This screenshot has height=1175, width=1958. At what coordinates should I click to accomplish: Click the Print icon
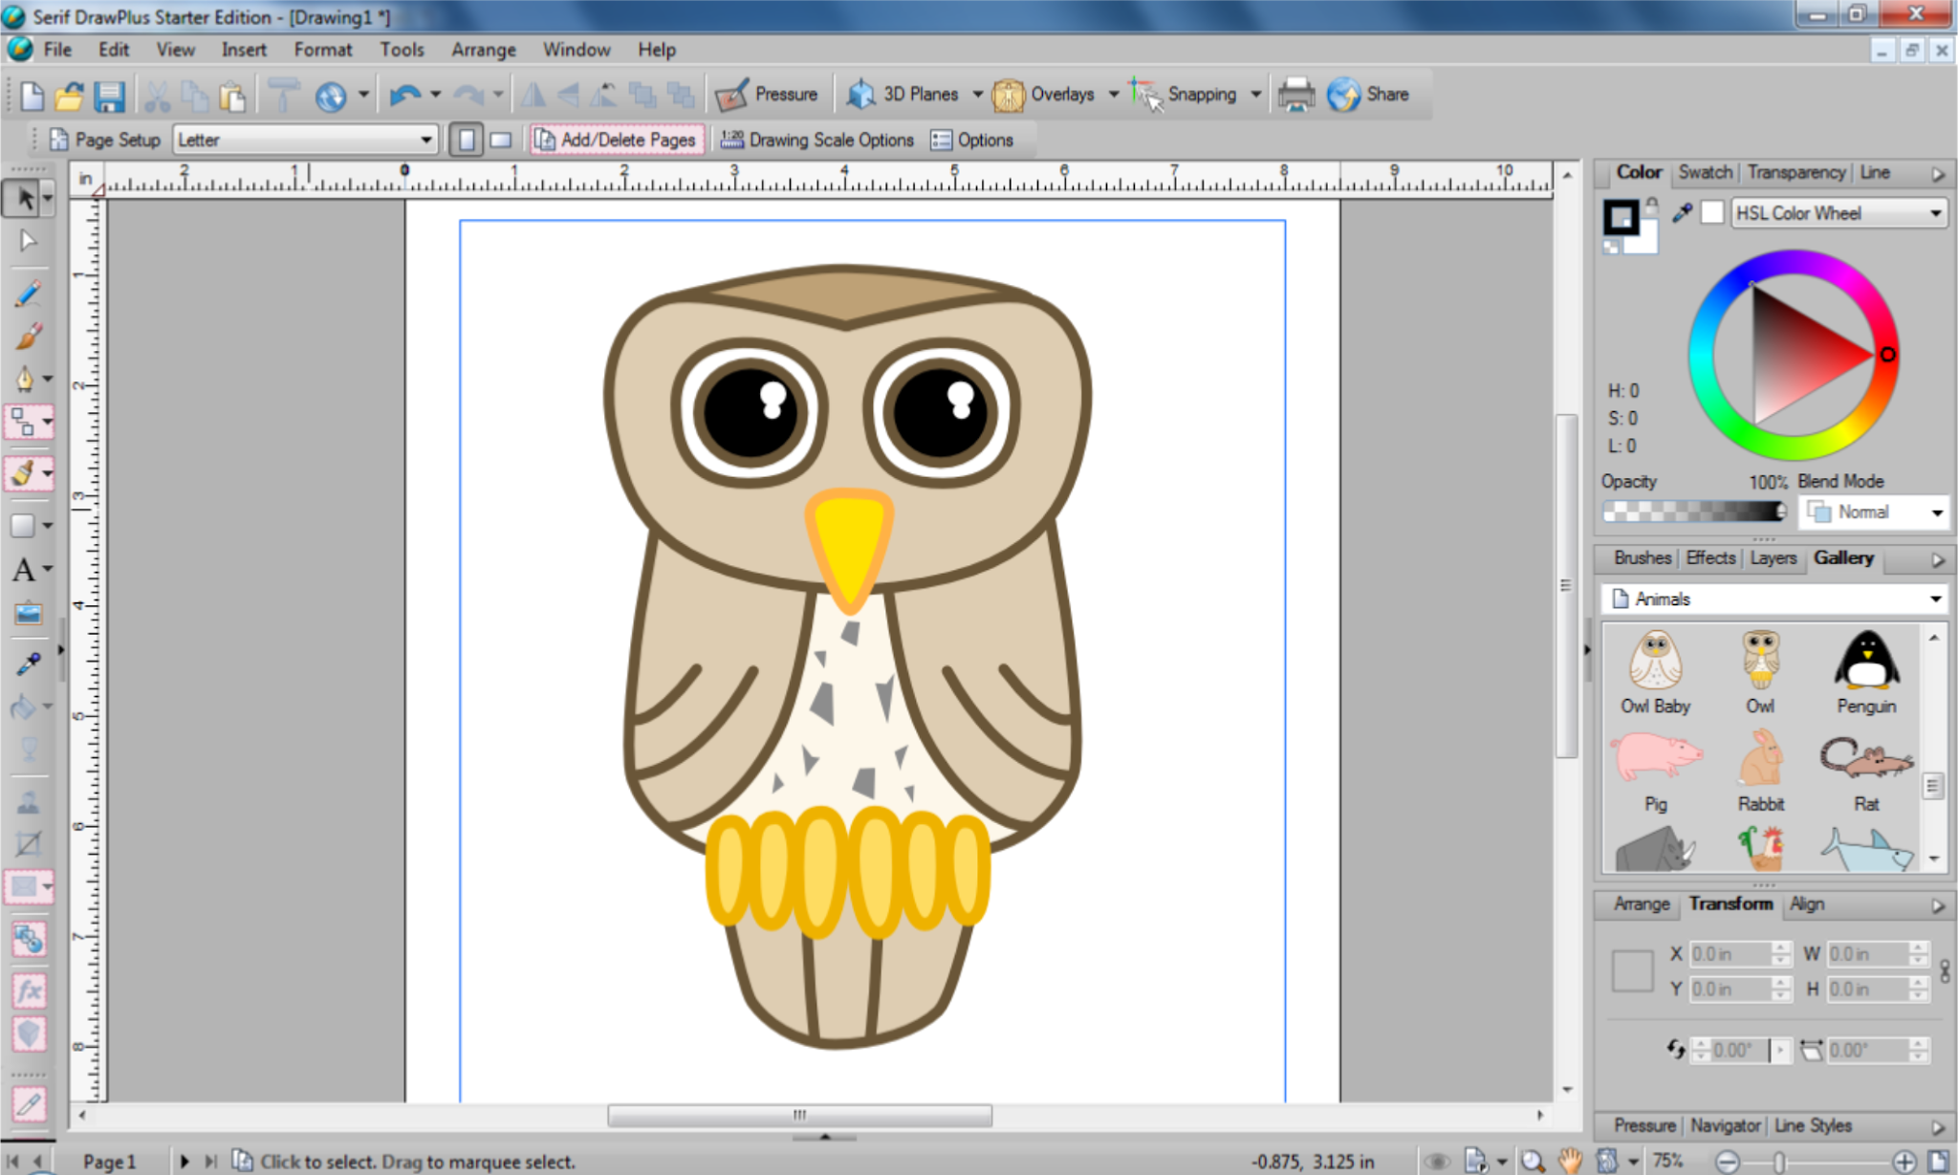(x=1295, y=95)
